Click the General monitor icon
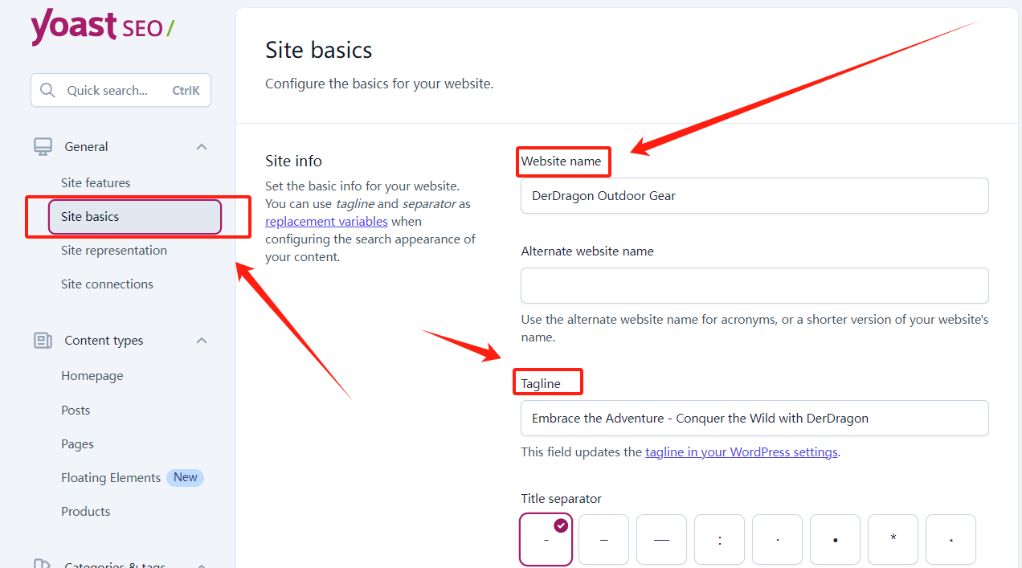Viewport: 1022px width, 568px height. click(x=43, y=146)
